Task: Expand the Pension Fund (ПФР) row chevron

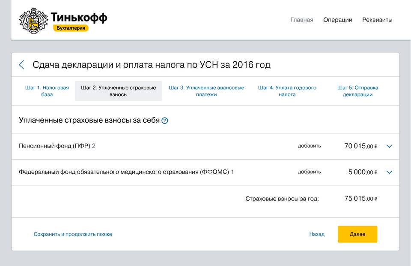Action: pyautogui.click(x=389, y=146)
